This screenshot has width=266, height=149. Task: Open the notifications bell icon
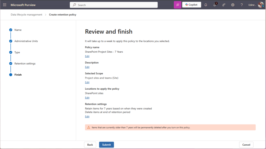pyautogui.click(x=206, y=5)
